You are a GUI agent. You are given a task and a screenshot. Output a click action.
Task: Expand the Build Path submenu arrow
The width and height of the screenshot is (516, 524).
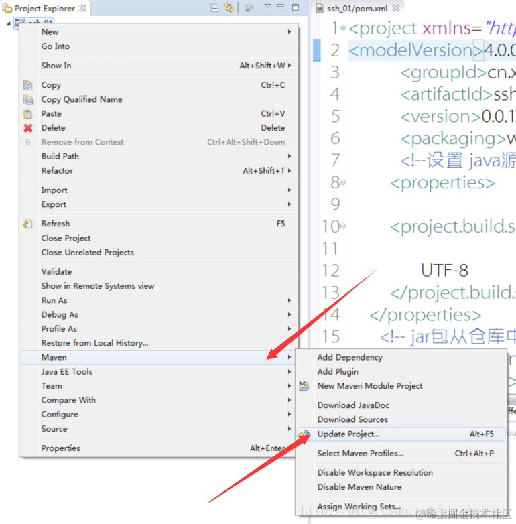pyautogui.click(x=289, y=156)
